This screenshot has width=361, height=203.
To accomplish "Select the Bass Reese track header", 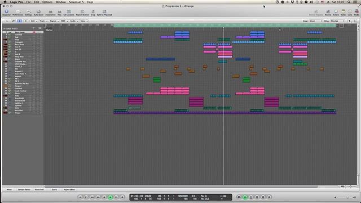I will tap(23, 32).
